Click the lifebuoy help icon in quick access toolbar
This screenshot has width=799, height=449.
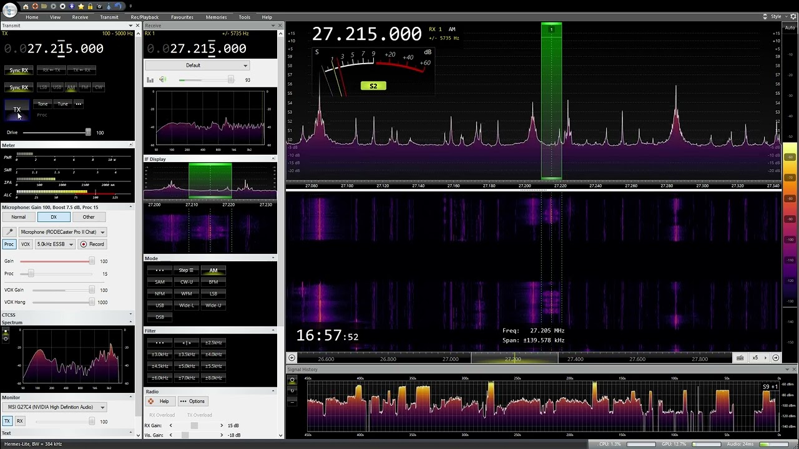[35, 6]
